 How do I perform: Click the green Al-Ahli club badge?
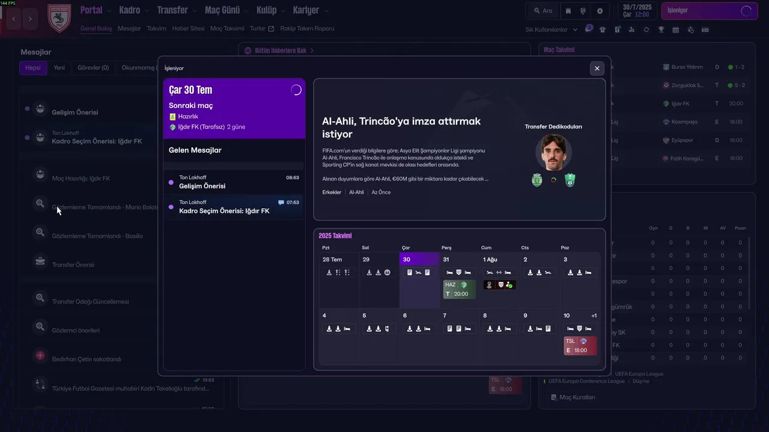point(570,180)
